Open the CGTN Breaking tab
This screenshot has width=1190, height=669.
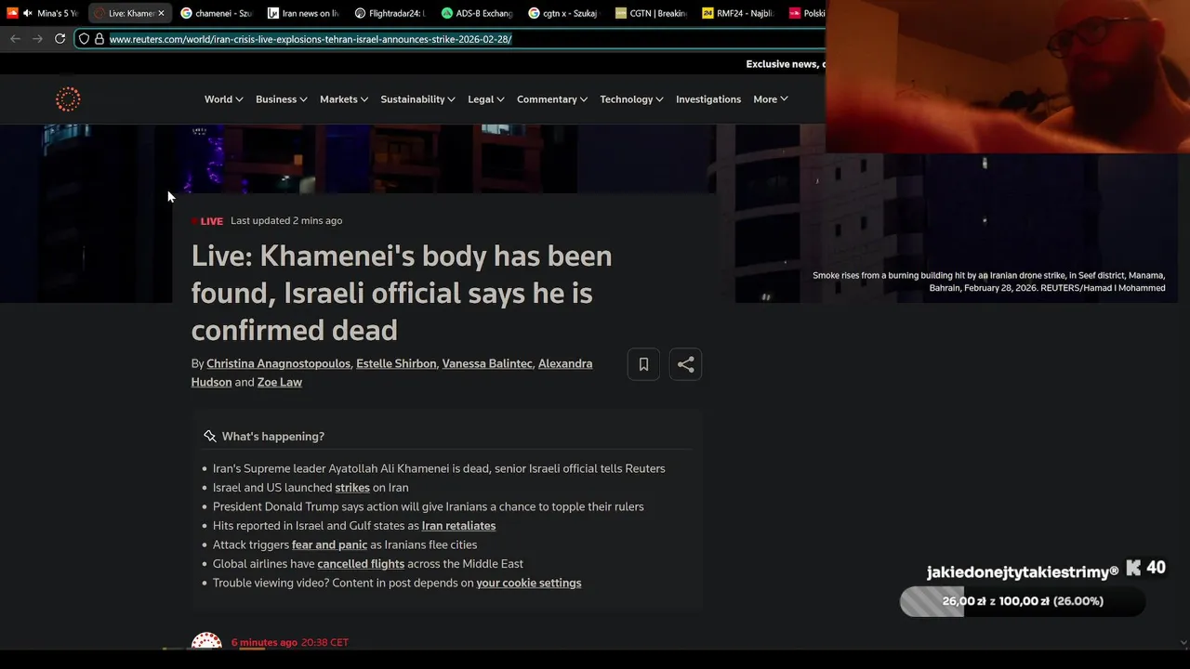[x=650, y=13]
